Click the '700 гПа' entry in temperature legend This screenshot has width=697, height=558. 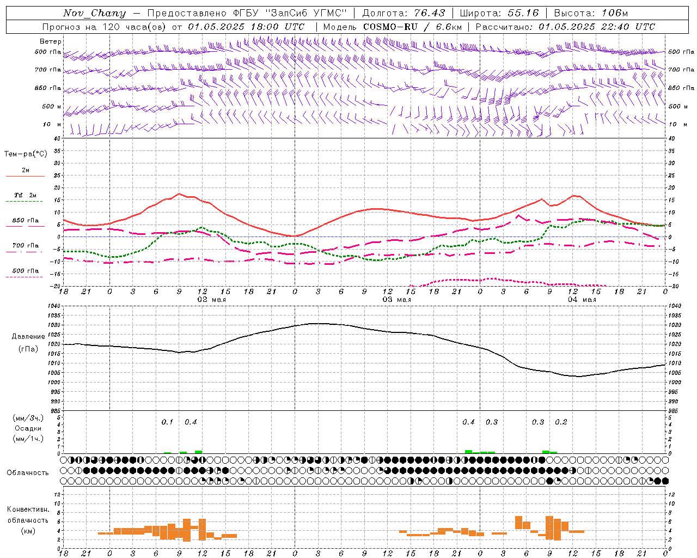pos(26,246)
